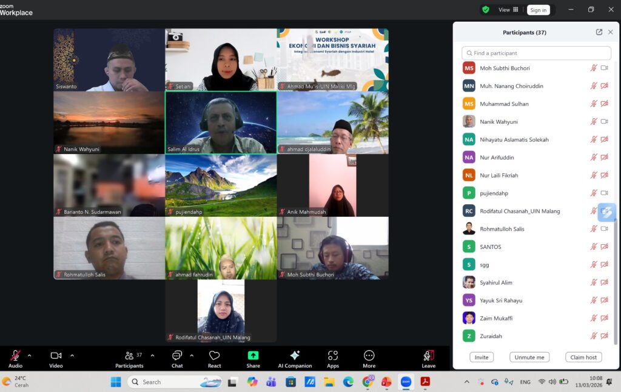Viewport: 621px width, 392px height.
Task: Open the Apps icon in toolbar
Action: coord(332,356)
